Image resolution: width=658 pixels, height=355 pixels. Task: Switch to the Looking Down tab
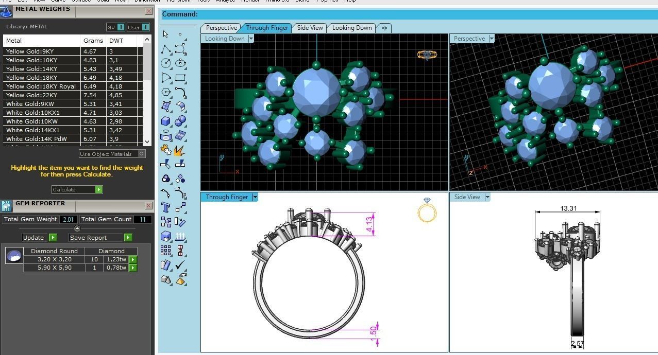click(x=351, y=28)
